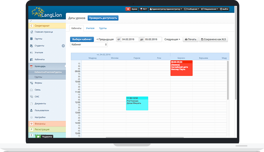The image size is (264, 152).
Task: Open the Поддержка support chat widget
Action: [x=44, y=136]
